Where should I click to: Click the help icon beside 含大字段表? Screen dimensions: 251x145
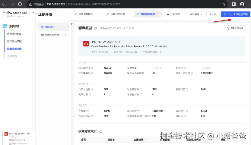pos(92,116)
